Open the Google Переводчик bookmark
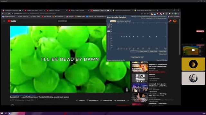Viewport: 206px width, 115px height. 9,17
